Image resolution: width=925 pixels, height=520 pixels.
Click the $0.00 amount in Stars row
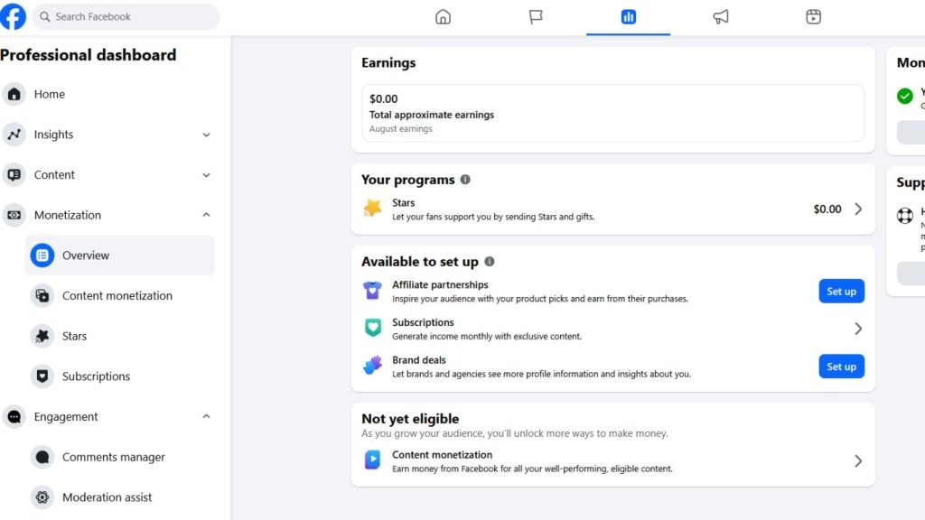[827, 209]
